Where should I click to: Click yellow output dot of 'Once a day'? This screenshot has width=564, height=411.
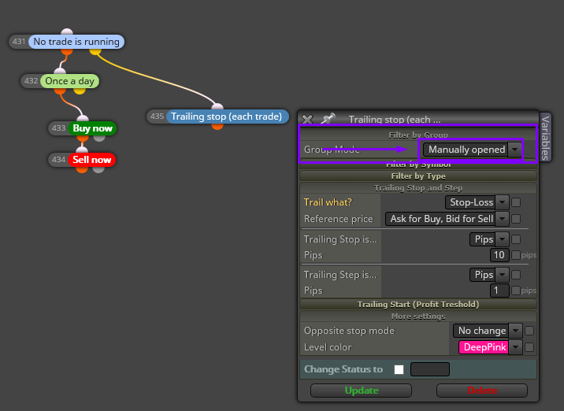tap(80, 91)
